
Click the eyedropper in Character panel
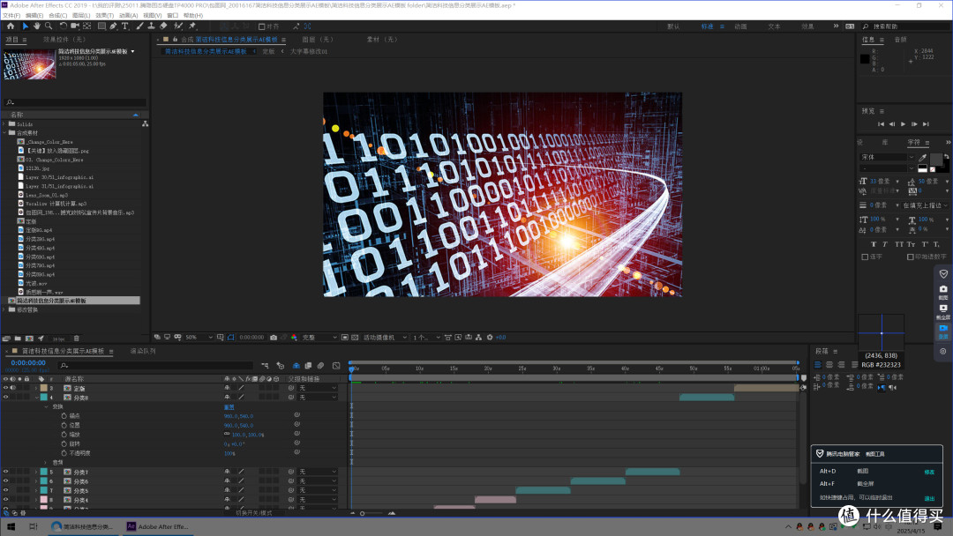923,158
